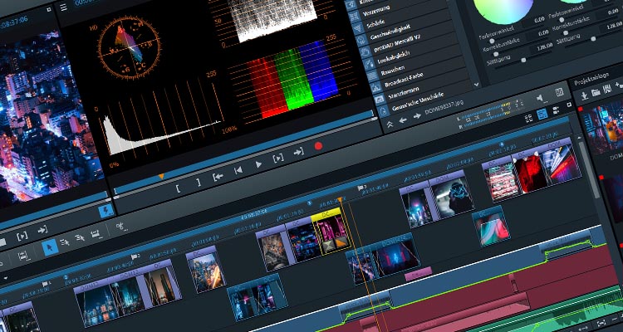
Task: Play range in the source monitor
Action: point(22,237)
